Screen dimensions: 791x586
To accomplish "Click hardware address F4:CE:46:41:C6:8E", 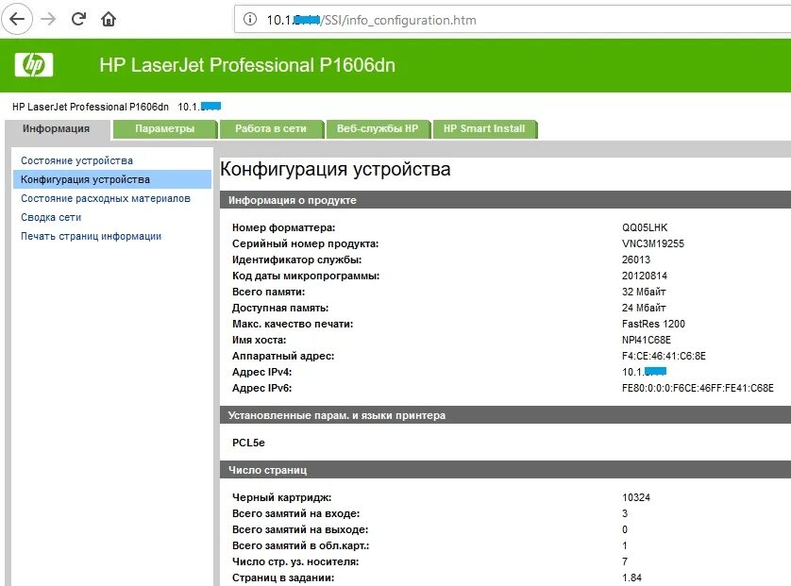I will 664,356.
